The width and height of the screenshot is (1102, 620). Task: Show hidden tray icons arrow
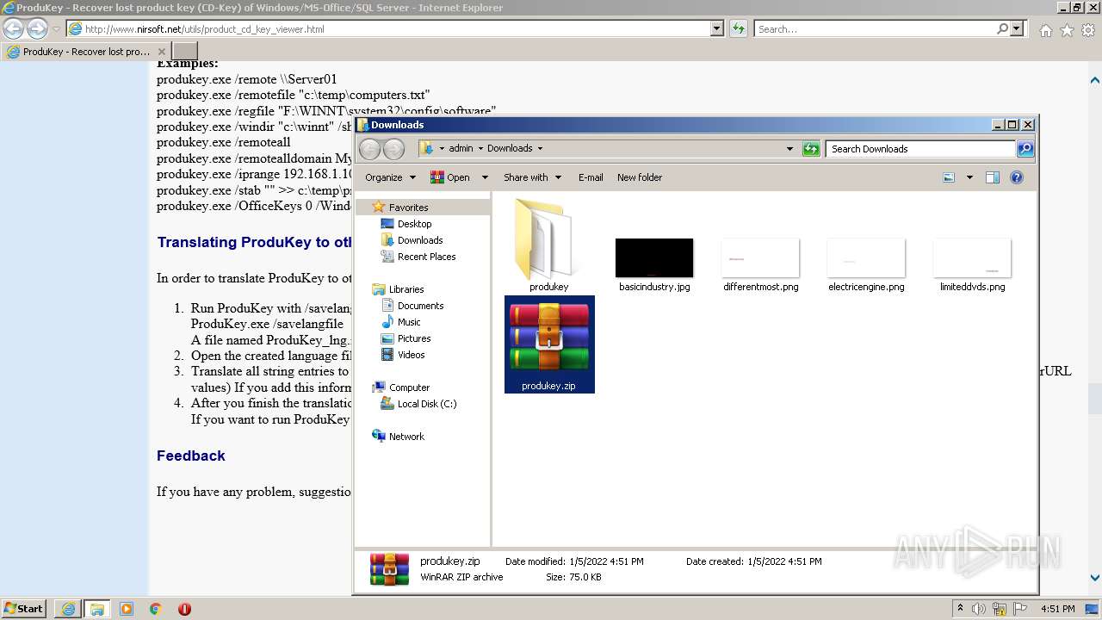tap(960, 609)
